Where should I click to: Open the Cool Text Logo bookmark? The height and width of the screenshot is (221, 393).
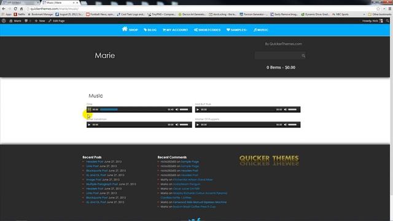131,14
